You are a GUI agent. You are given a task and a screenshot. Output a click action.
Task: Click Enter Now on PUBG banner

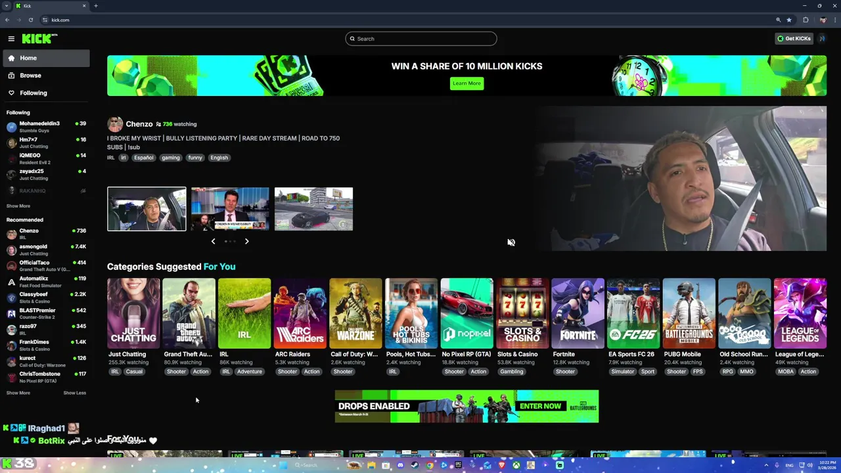[540, 406]
